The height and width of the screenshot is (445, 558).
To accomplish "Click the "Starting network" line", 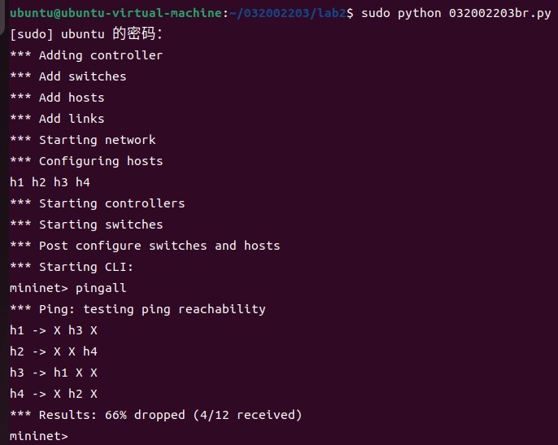I will tap(83, 140).
